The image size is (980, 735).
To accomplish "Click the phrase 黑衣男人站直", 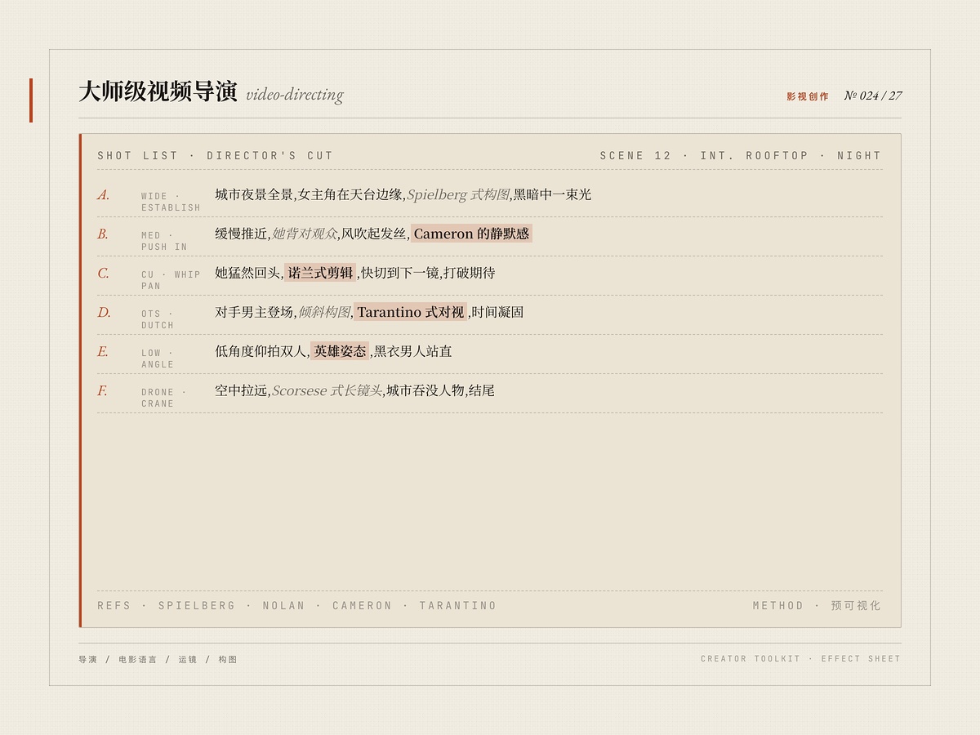I will click(x=413, y=351).
